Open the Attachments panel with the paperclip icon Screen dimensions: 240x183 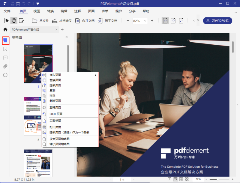click(x=5, y=66)
